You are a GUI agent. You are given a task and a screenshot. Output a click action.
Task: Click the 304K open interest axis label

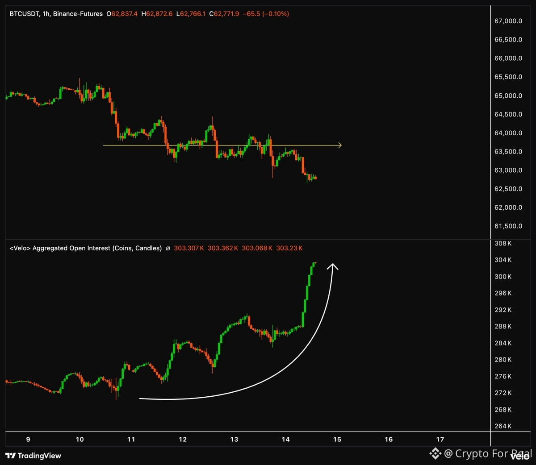pyautogui.click(x=503, y=260)
